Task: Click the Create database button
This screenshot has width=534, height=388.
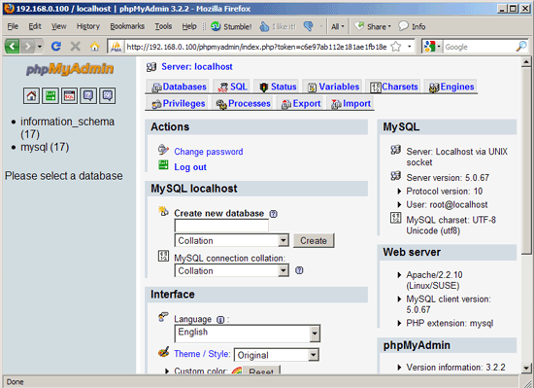Action: (x=314, y=240)
